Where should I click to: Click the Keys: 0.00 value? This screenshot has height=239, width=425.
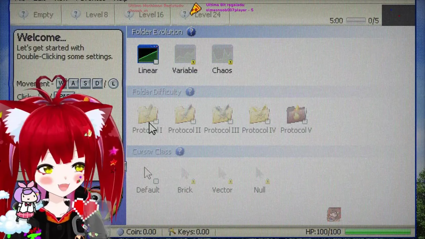[x=194, y=232]
